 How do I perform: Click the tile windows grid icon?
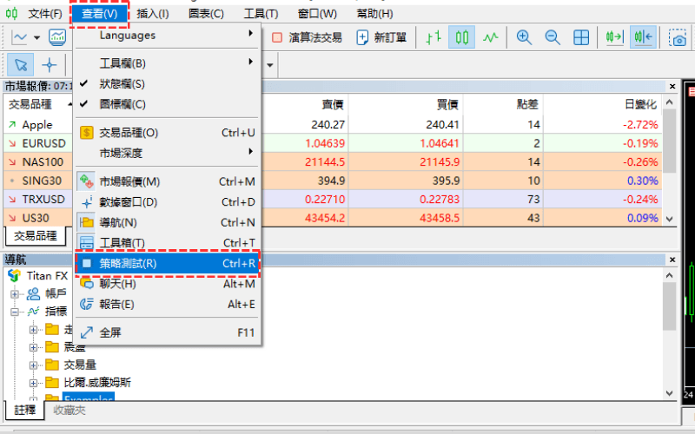pyautogui.click(x=581, y=37)
